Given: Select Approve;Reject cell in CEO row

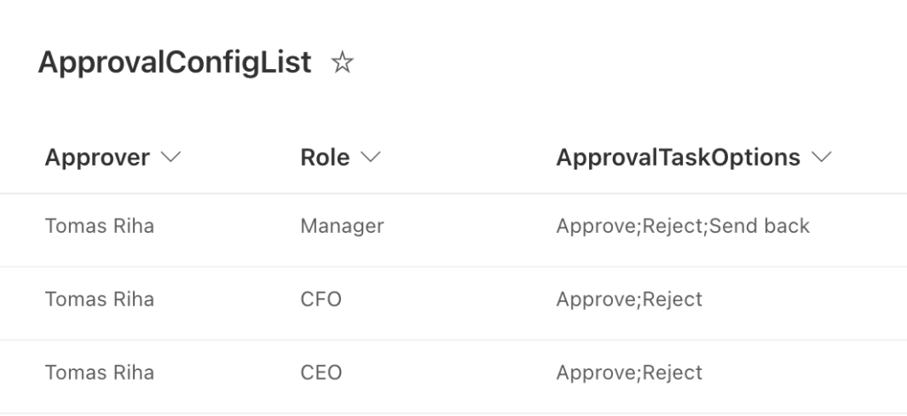Looking at the screenshot, I should pyautogui.click(x=629, y=373).
